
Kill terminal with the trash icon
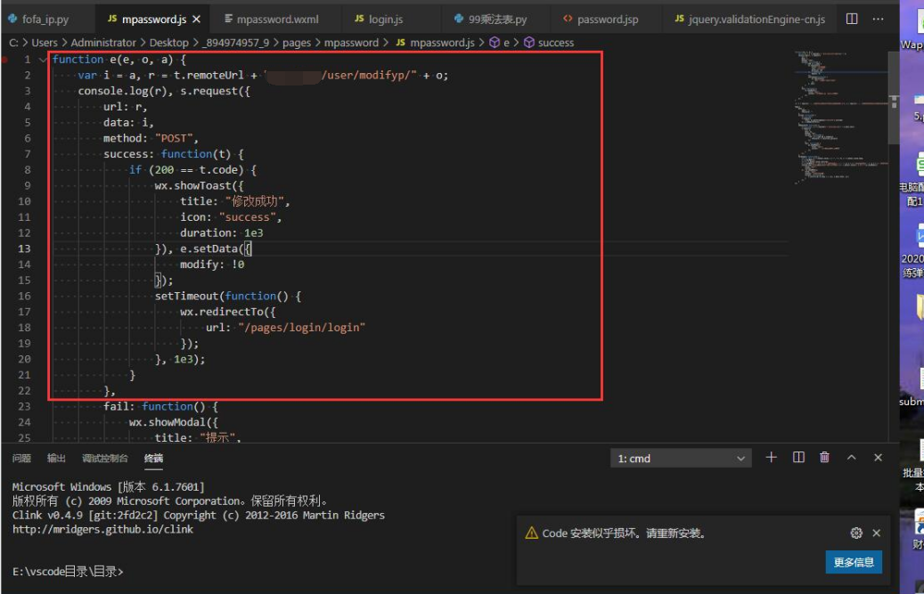(824, 458)
